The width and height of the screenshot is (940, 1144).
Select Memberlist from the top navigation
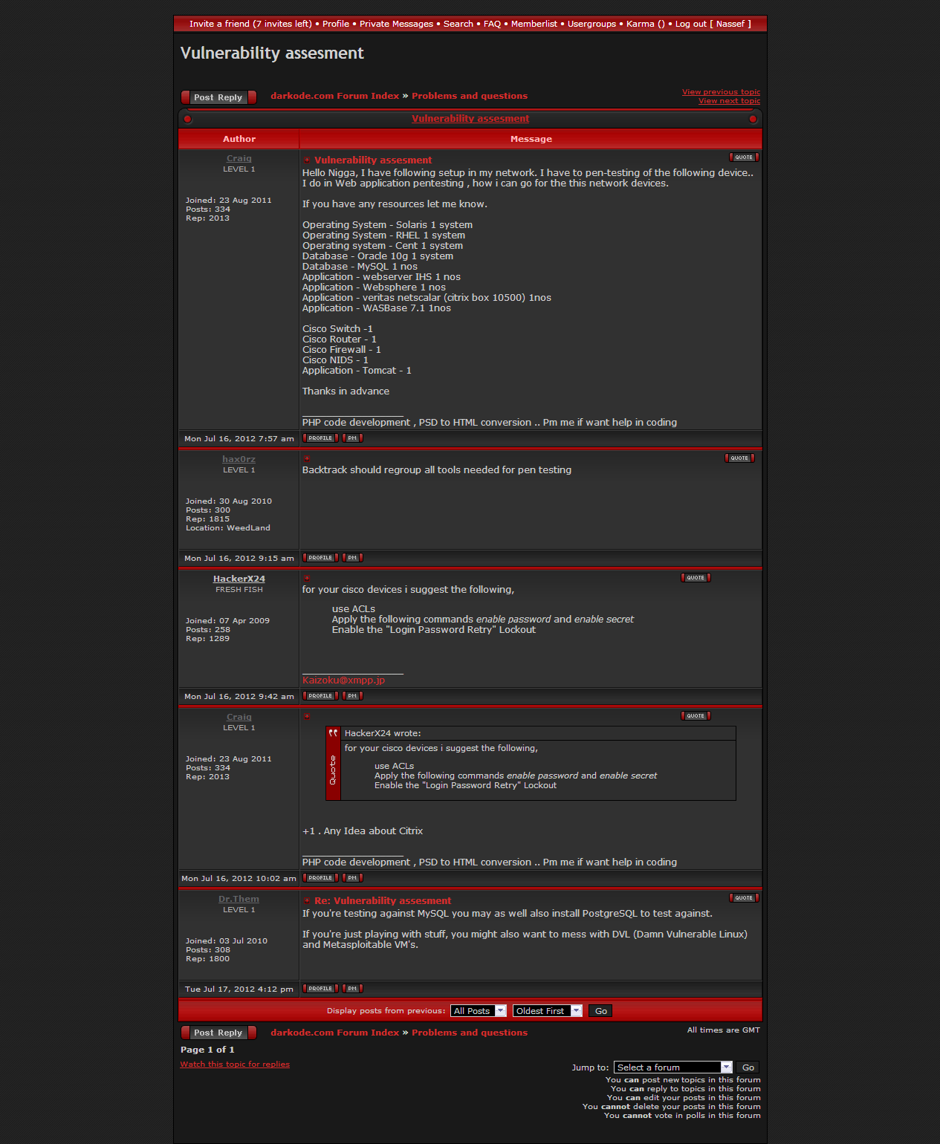click(x=534, y=24)
